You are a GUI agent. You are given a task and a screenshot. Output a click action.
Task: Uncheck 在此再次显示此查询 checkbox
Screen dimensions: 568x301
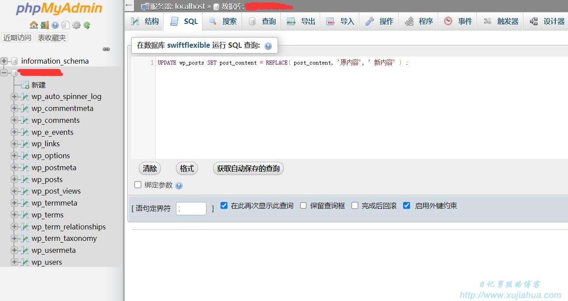(x=224, y=206)
